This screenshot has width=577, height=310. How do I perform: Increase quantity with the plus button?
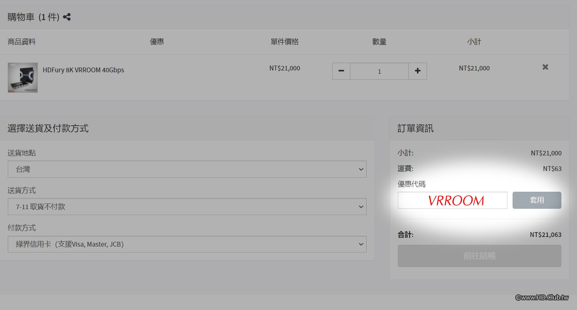coord(418,71)
